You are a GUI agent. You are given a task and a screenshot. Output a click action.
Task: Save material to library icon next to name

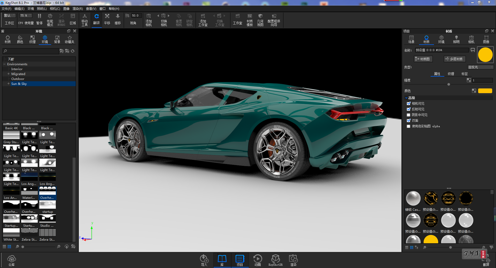(473, 50)
